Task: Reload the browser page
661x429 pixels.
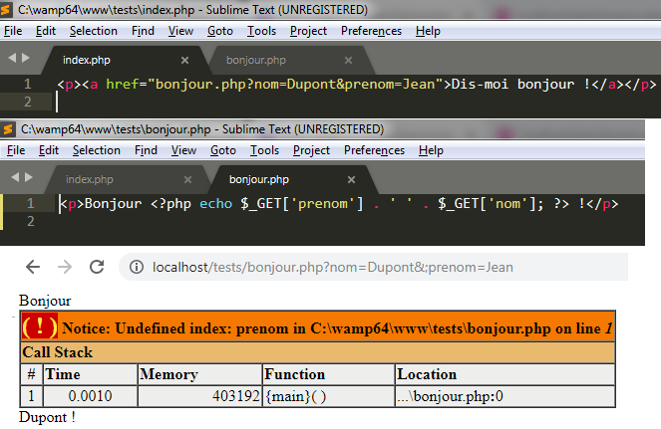Action: pos(97,267)
